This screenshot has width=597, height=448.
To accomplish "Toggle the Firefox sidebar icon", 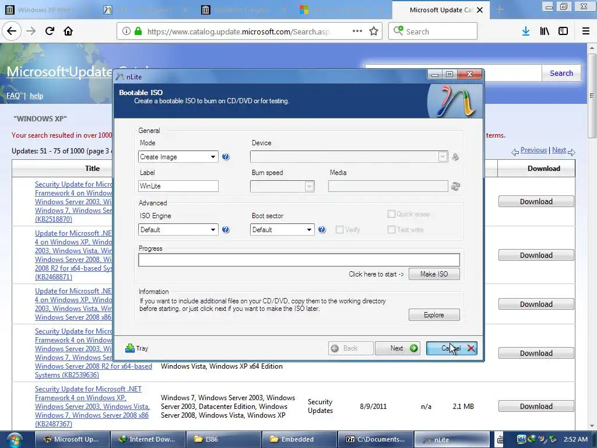I will 563,32.
